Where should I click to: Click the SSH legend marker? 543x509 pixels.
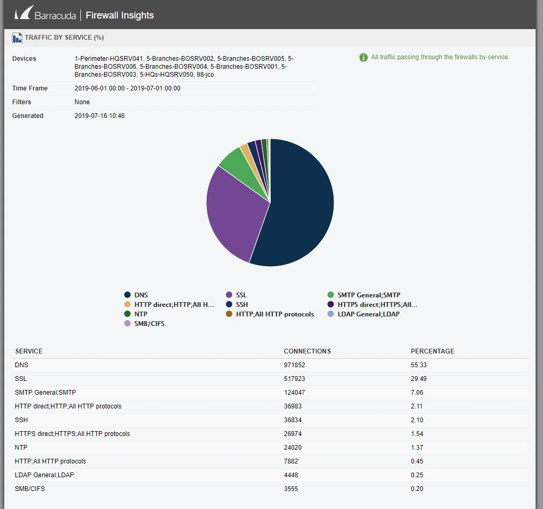click(x=228, y=305)
